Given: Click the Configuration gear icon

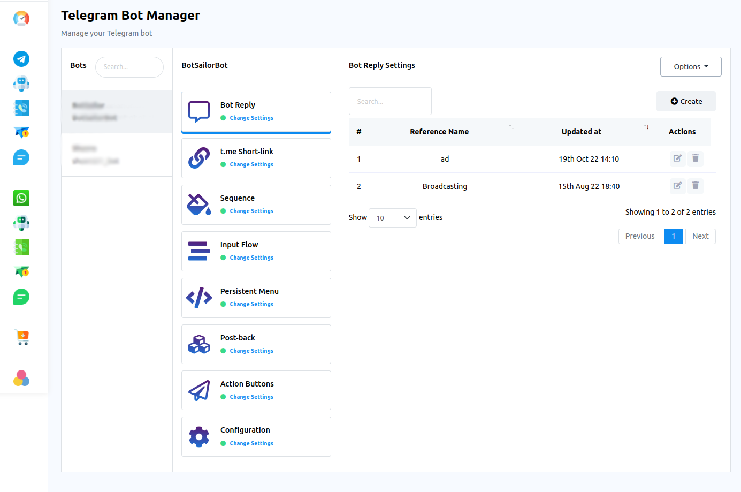Looking at the screenshot, I should coord(199,437).
